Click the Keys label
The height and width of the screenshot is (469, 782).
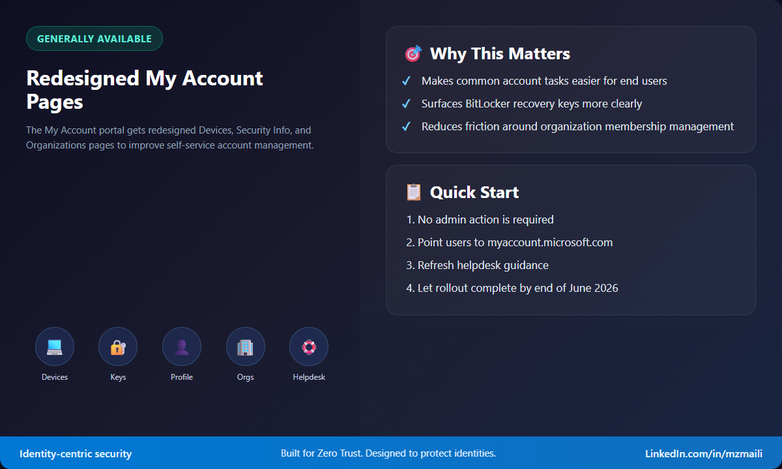click(118, 377)
